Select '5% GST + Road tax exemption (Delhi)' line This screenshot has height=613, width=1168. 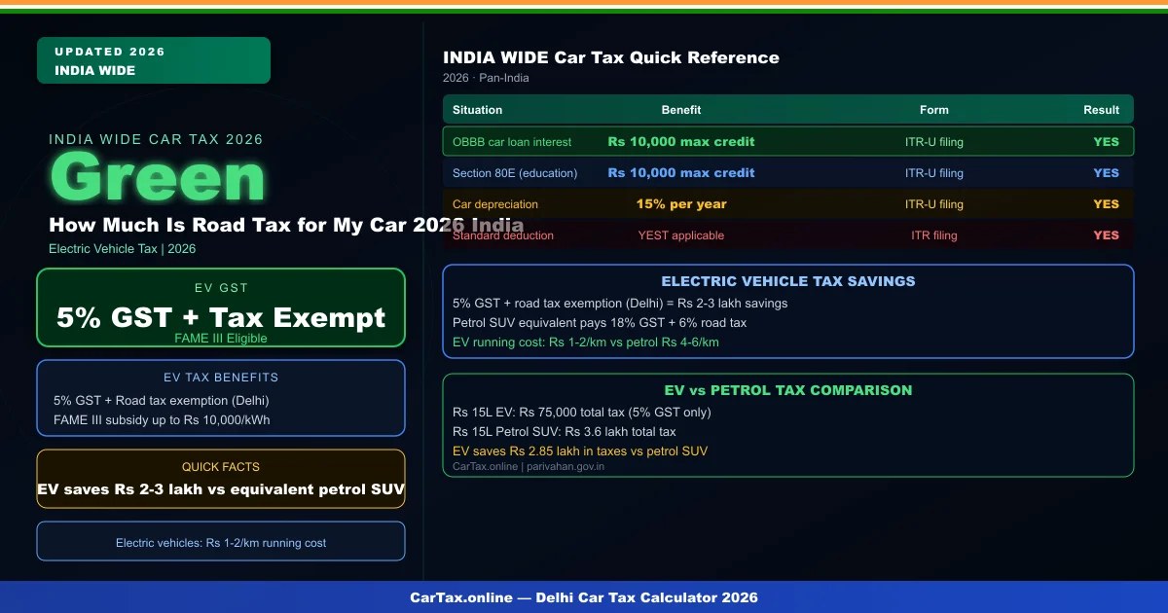click(162, 401)
